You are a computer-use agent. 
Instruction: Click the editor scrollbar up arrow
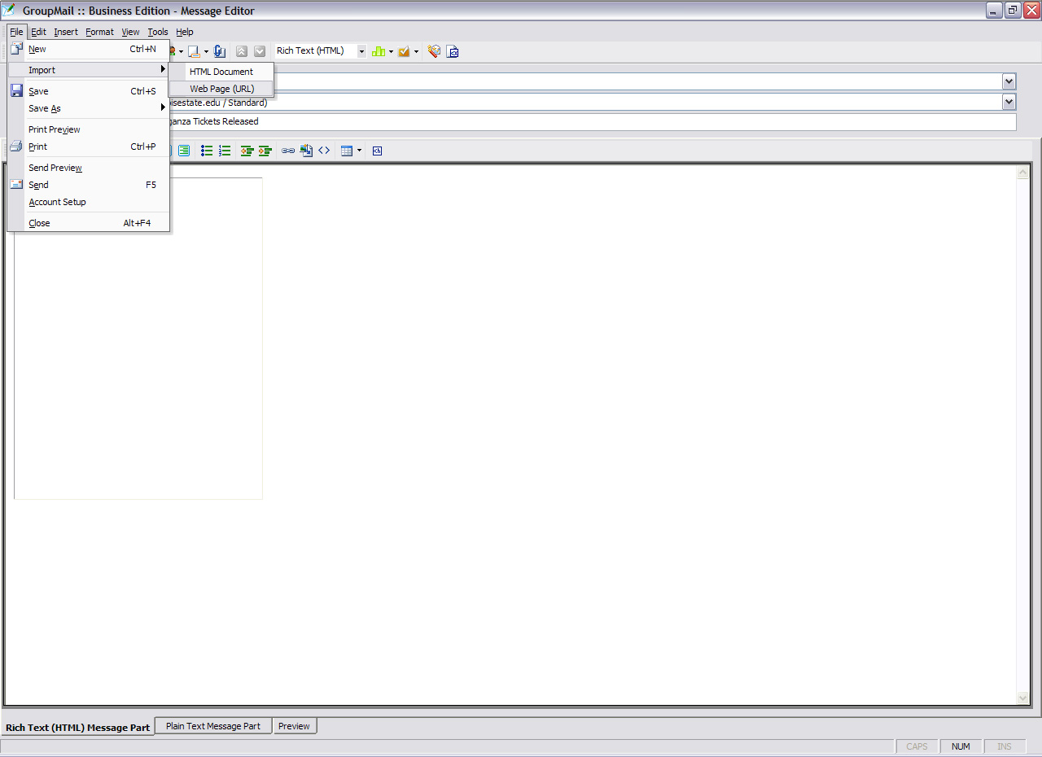coord(1023,173)
